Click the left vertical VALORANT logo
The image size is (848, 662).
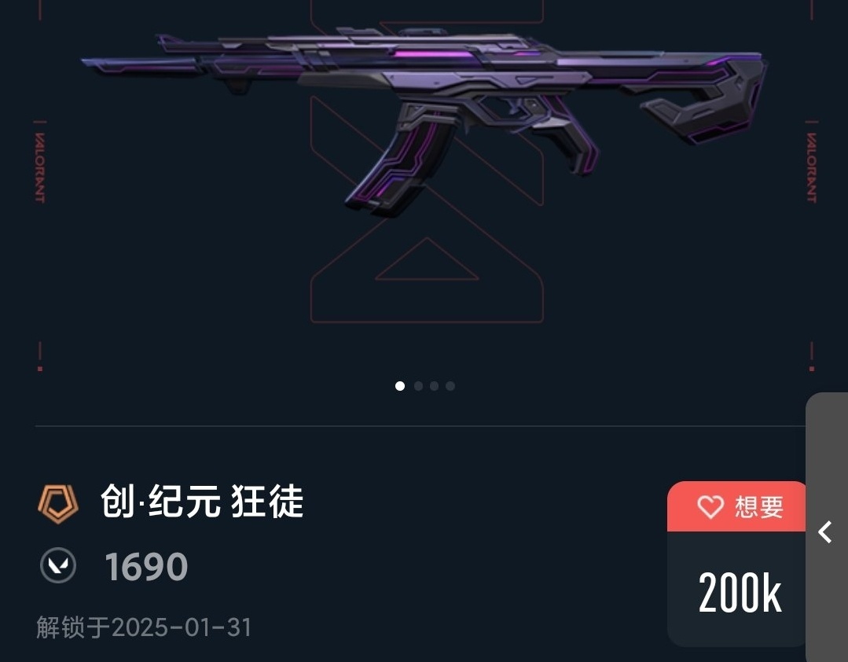tap(40, 167)
